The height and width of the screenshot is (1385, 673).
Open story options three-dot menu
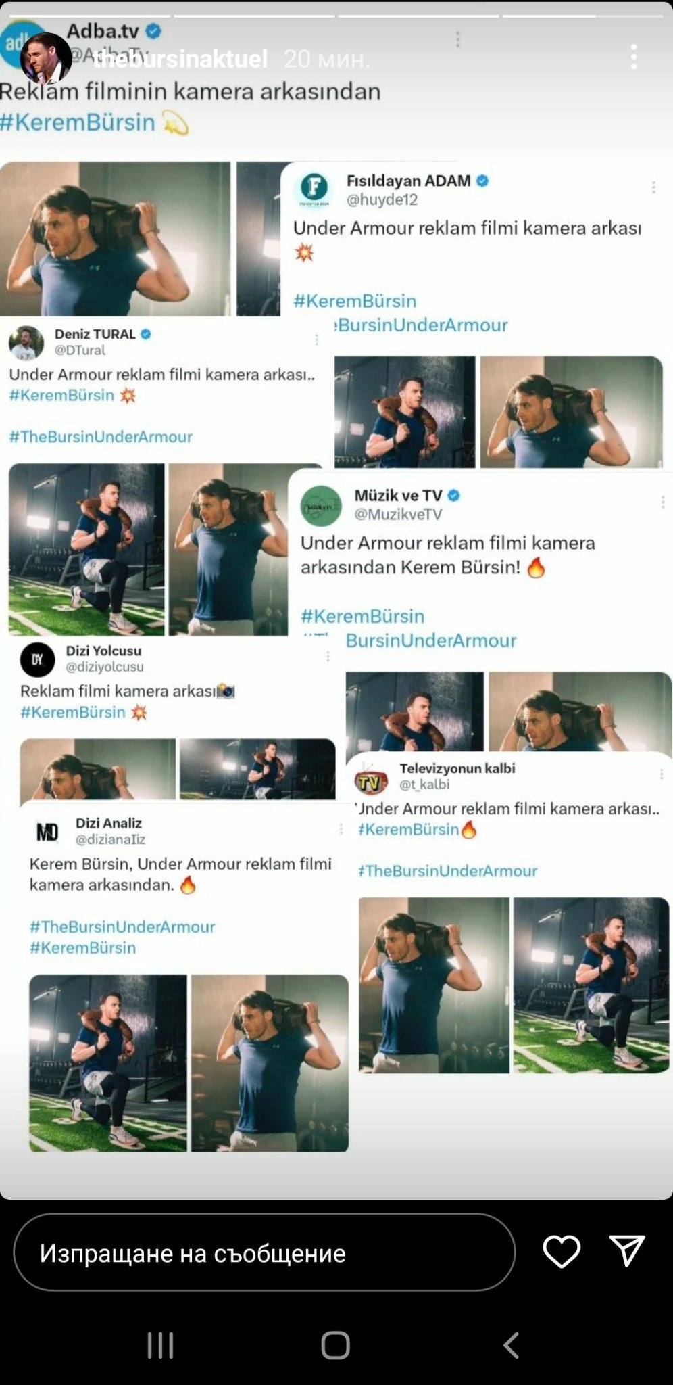[x=634, y=57]
